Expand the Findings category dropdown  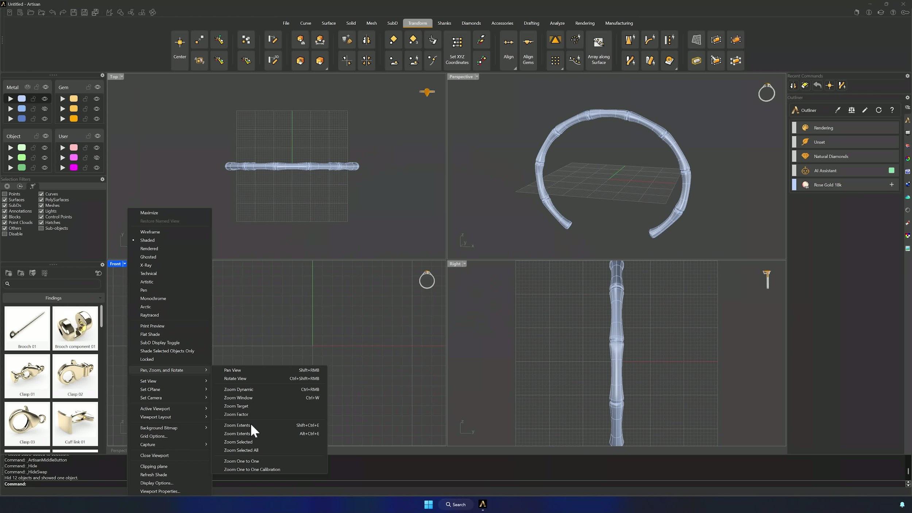tap(53, 298)
